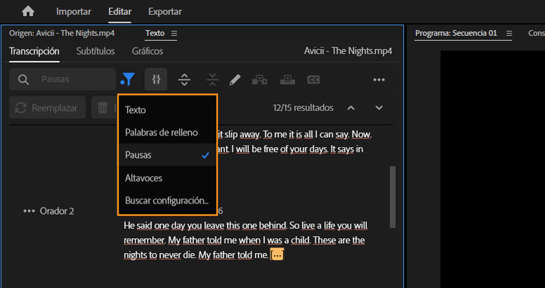This screenshot has width=545, height=288.
Task: Open the Importar workspace tab
Action: 74,12
